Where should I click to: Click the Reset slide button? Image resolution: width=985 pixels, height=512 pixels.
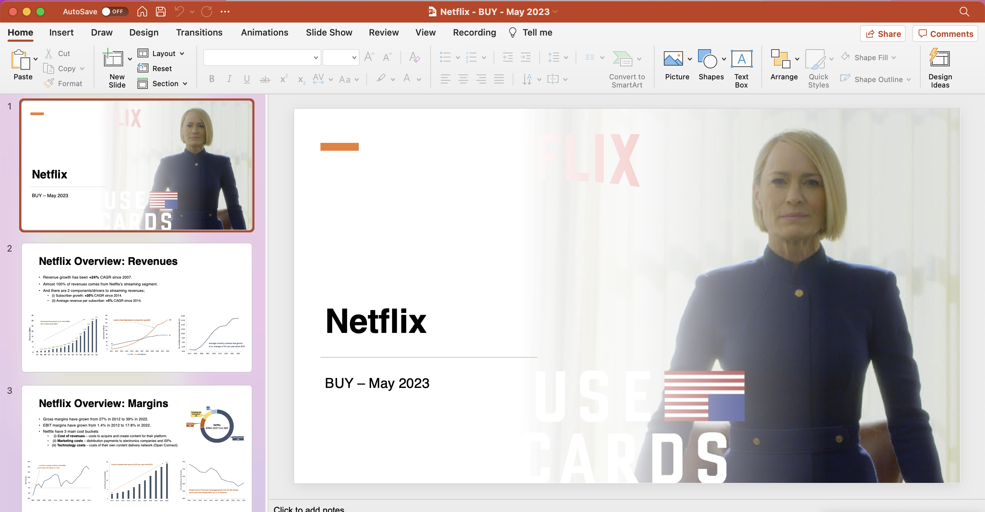[155, 68]
